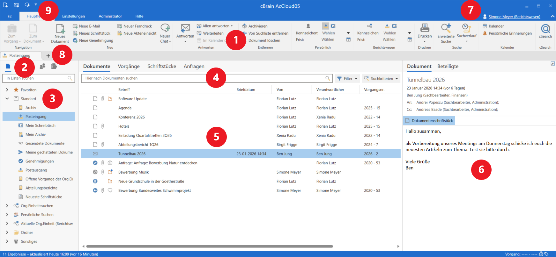
Task: Expand the Ordner tree node
Action: click(x=7, y=232)
